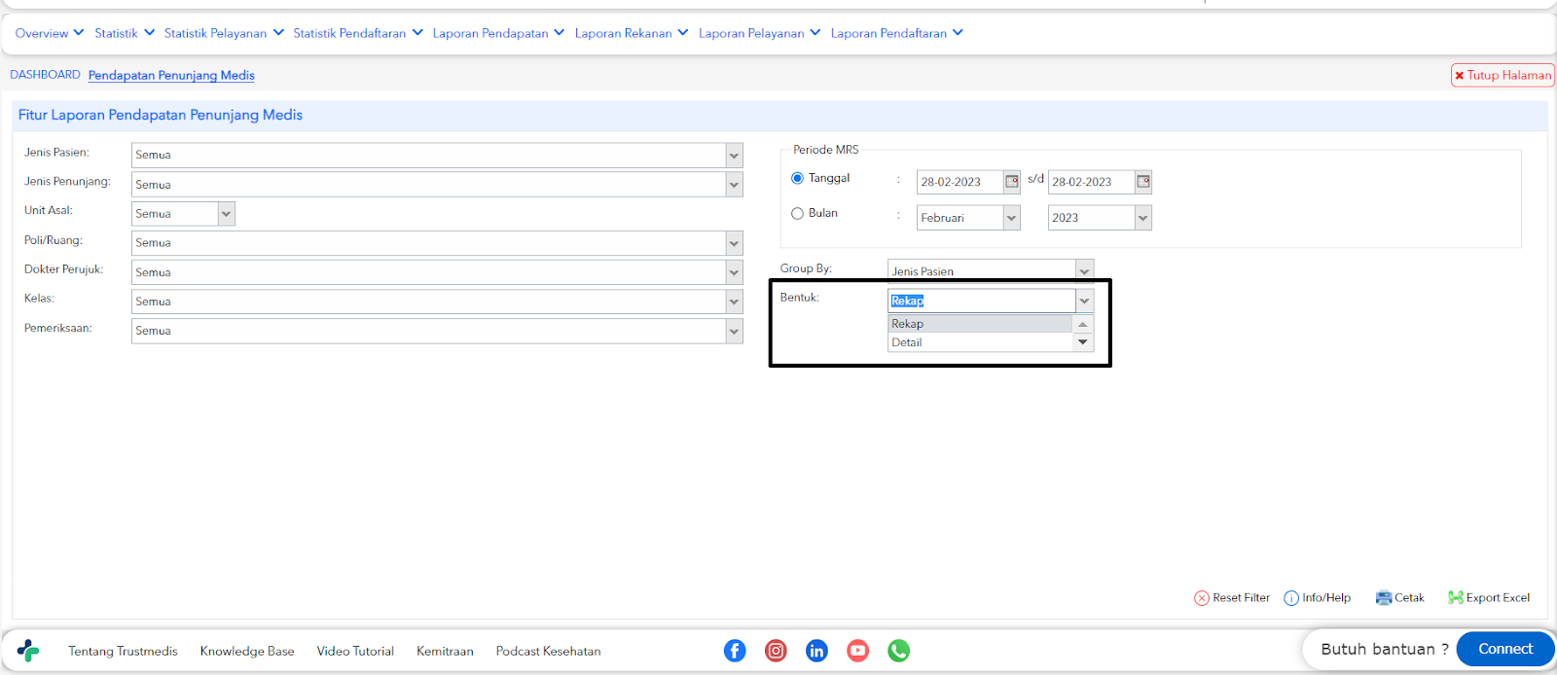Open the Laporan Pelayanan menu
This screenshot has width=1557, height=675.
[760, 33]
